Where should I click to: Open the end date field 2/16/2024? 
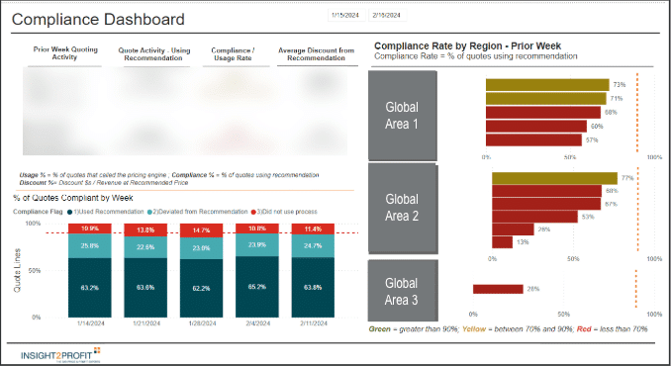387,15
